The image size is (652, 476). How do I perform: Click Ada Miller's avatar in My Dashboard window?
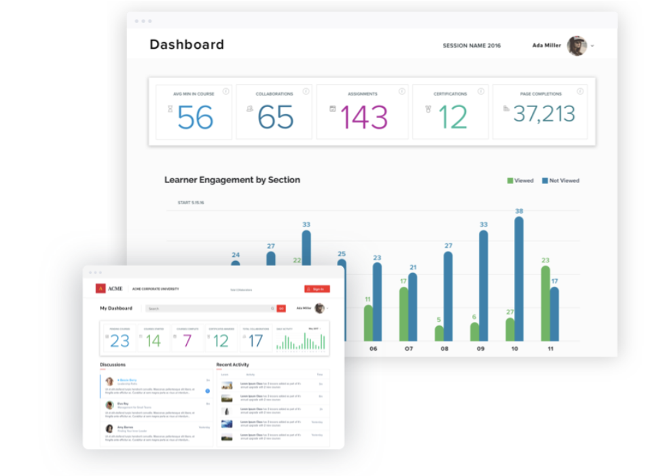tap(319, 309)
